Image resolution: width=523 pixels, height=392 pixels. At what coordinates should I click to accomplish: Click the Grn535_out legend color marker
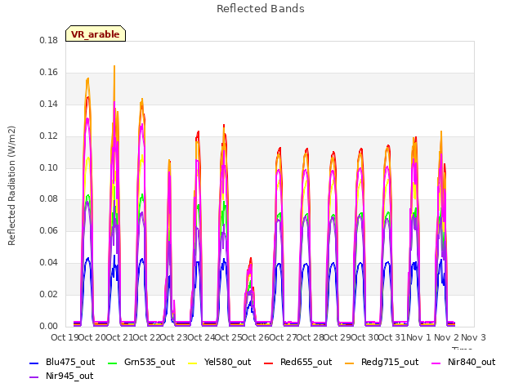click(113, 363)
